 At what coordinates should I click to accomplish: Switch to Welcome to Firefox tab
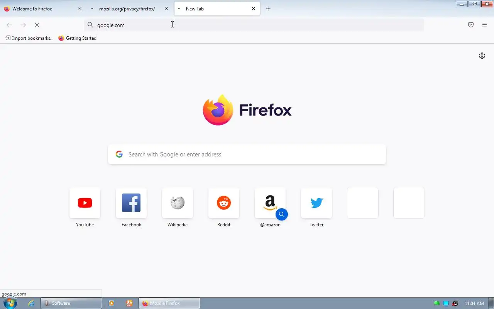click(x=43, y=8)
